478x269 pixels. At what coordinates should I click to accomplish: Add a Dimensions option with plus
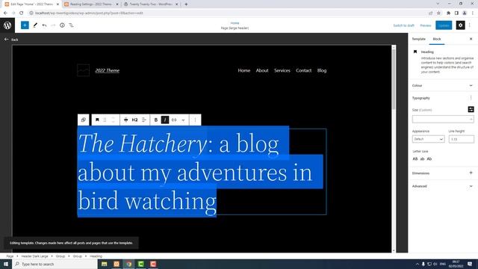pos(471,173)
